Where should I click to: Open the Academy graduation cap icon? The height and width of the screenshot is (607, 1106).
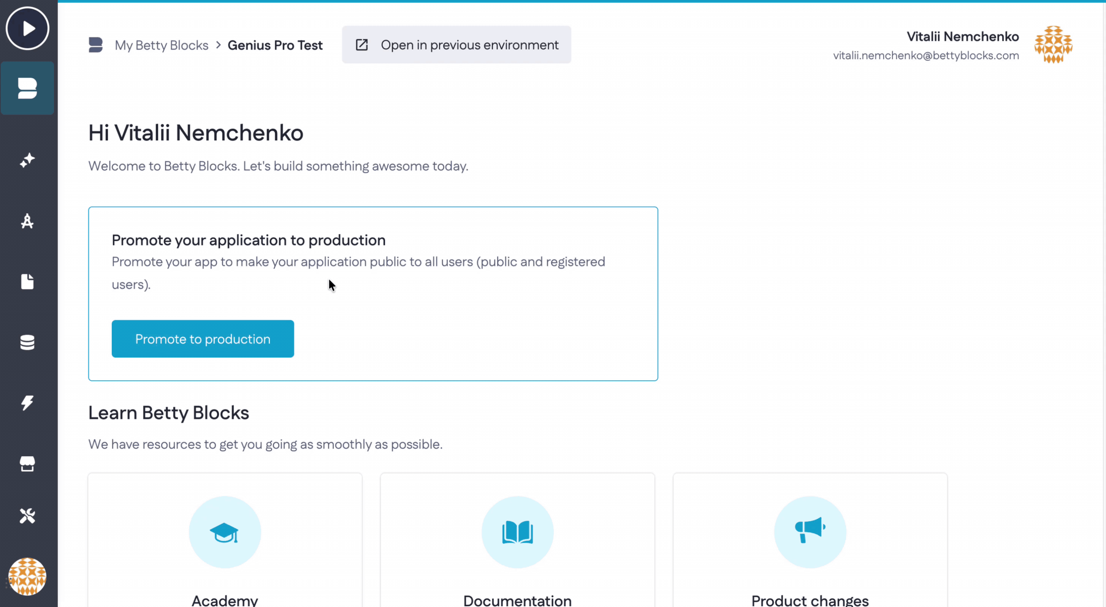tap(225, 532)
